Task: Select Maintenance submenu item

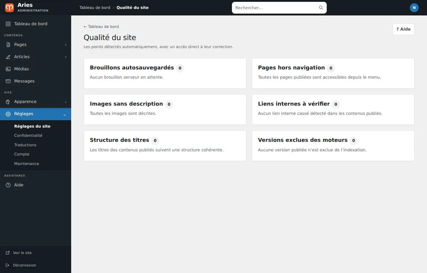Action: click(x=27, y=164)
